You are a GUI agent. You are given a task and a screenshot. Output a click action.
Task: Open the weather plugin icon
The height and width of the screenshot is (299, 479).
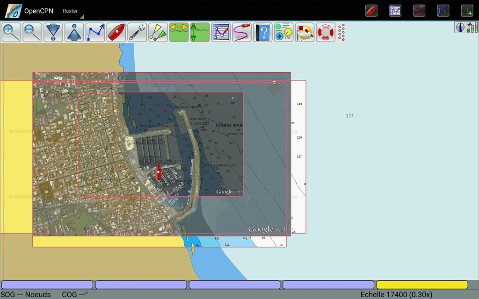[305, 32]
